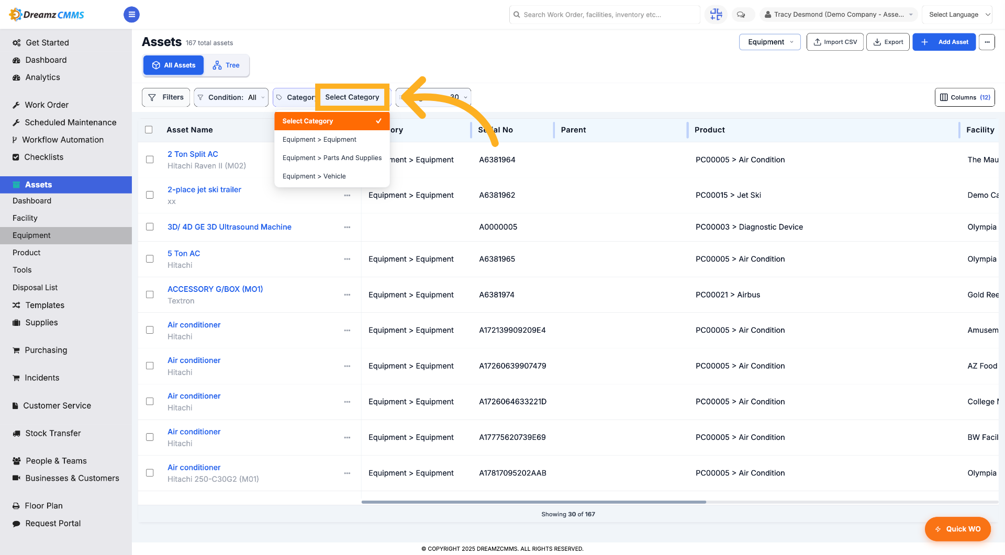Select the ACCESSORY G/BOX (MO1) row checkbox
This screenshot has height=555, width=1005.
[150, 295]
